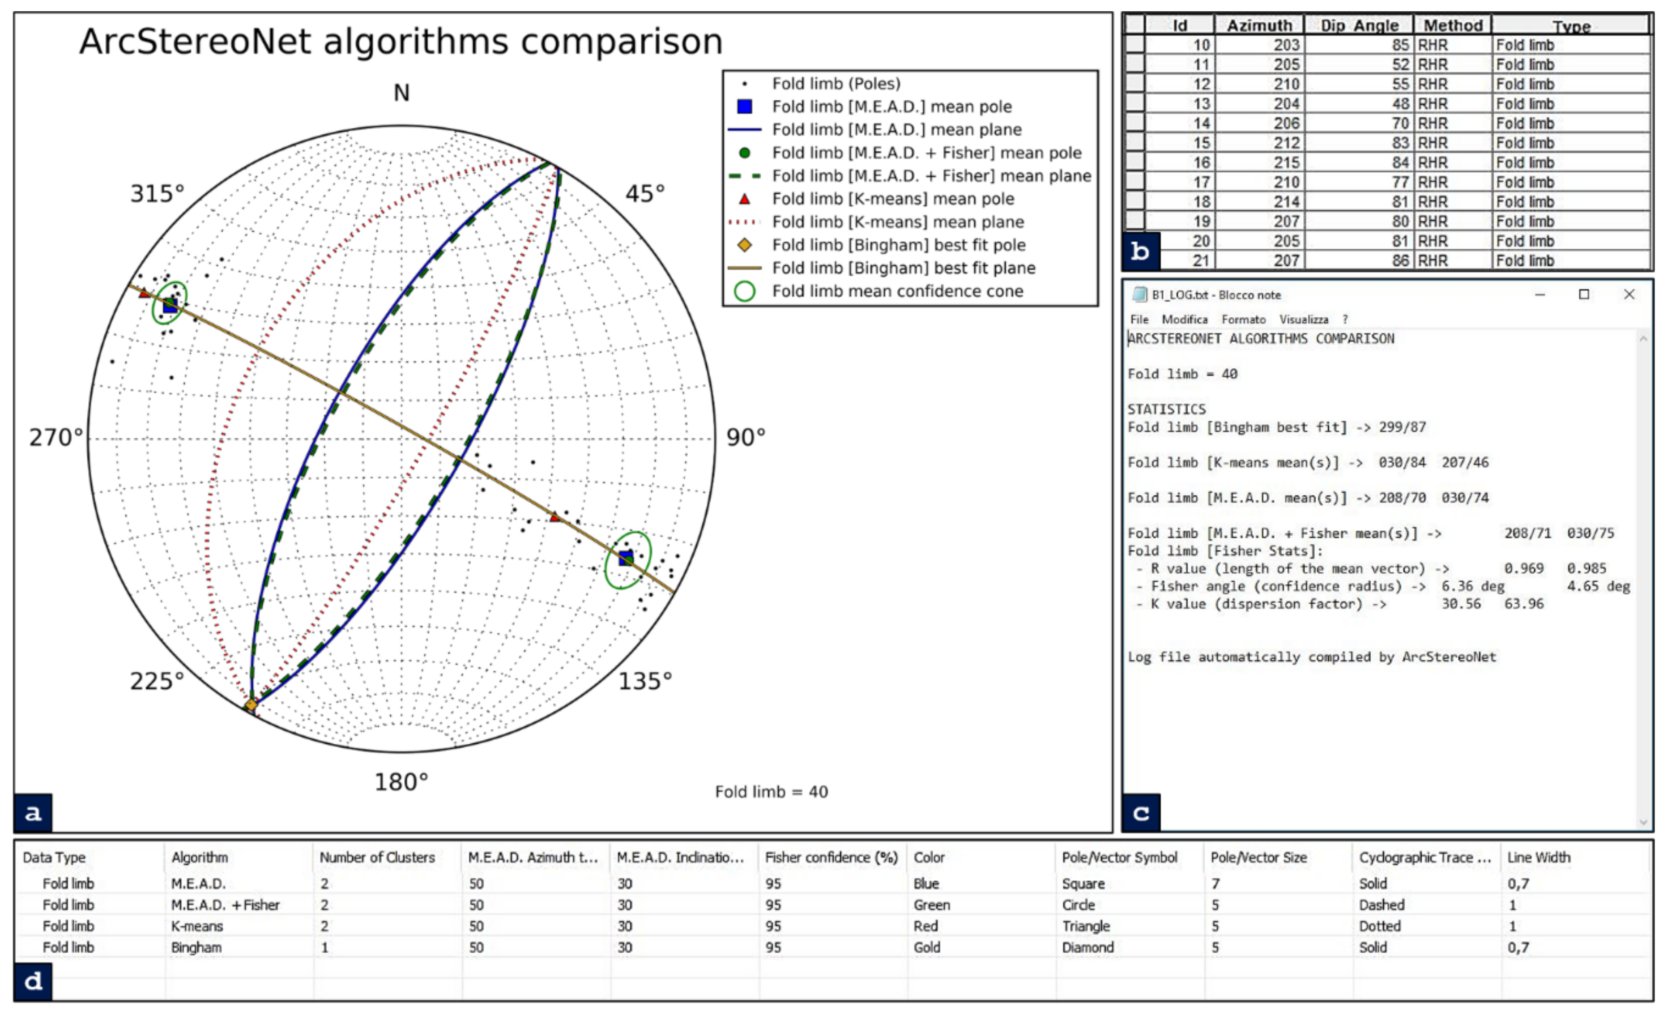Select row selector for Id 14

click(1134, 123)
